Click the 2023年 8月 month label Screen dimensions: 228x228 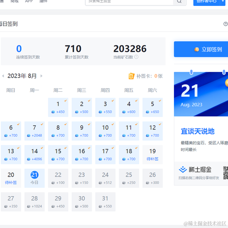point(22,76)
